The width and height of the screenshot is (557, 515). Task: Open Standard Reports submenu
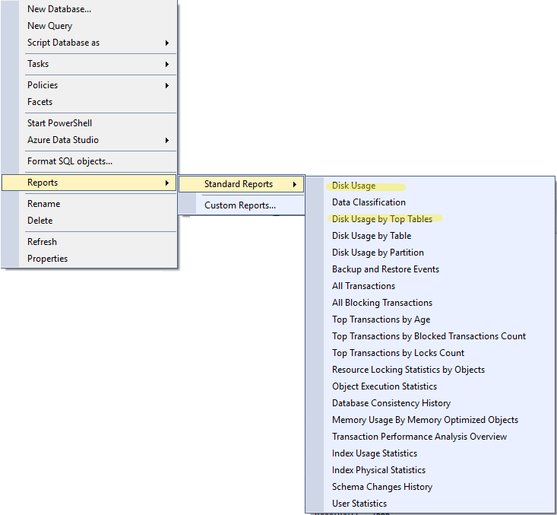point(241,184)
